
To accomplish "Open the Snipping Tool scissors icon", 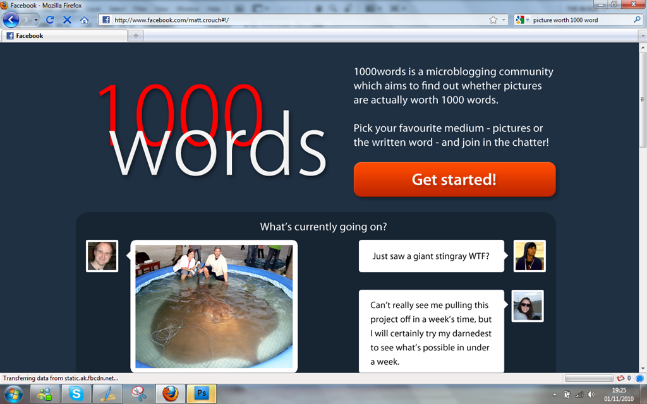I will (x=138, y=394).
